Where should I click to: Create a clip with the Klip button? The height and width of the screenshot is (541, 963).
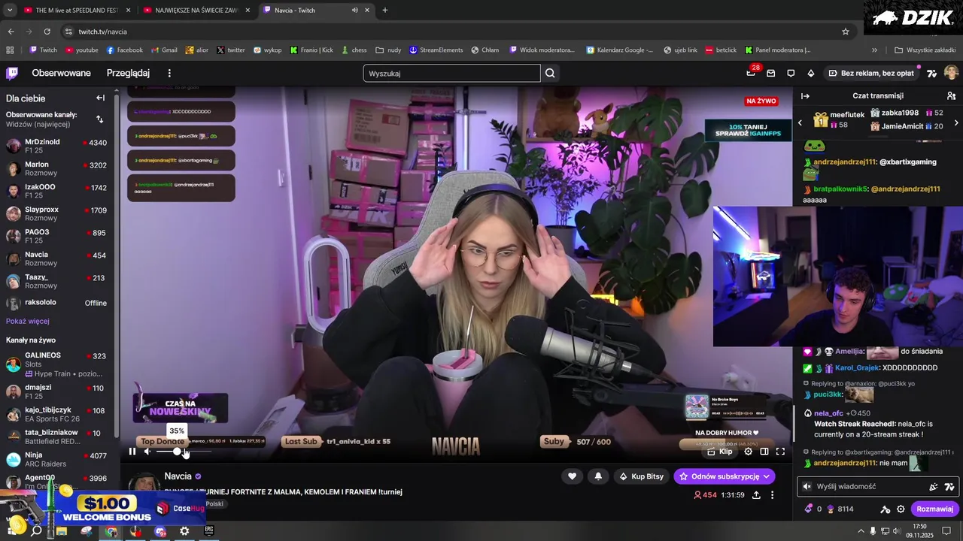pos(720,452)
